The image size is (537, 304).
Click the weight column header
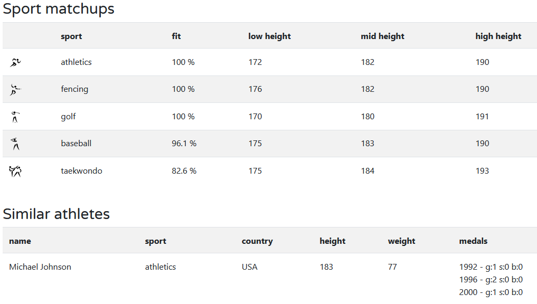click(x=401, y=241)
